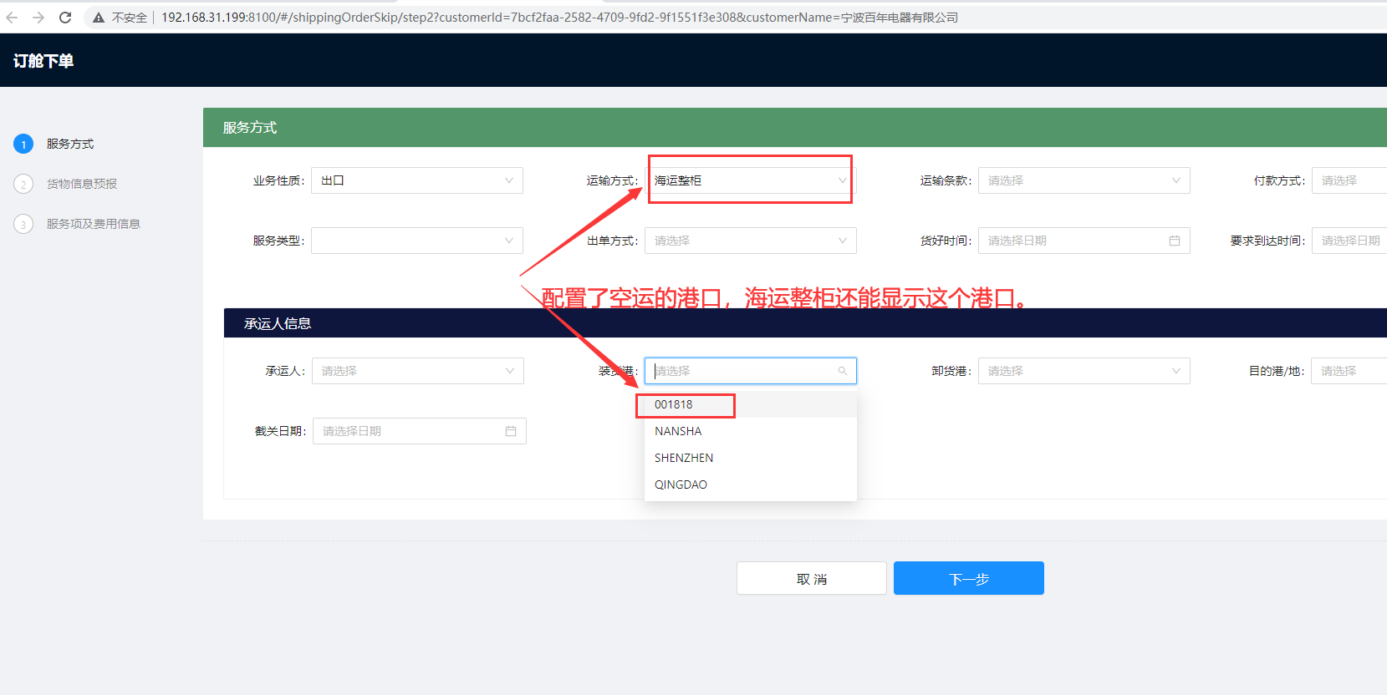This screenshot has width=1387, height=695.
Task: Click the 下一步 button
Action: click(x=968, y=578)
